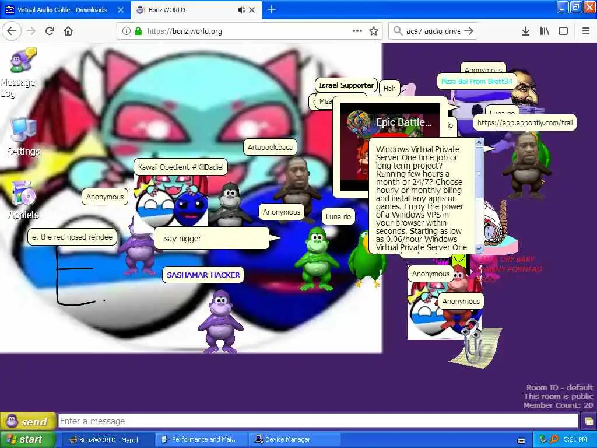
Task: Click the keyboard icon on the taskbar
Action: pyautogui.click(x=521, y=440)
